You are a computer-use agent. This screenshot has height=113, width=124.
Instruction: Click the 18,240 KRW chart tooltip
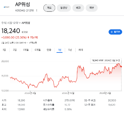pyautogui.click(x=106, y=61)
